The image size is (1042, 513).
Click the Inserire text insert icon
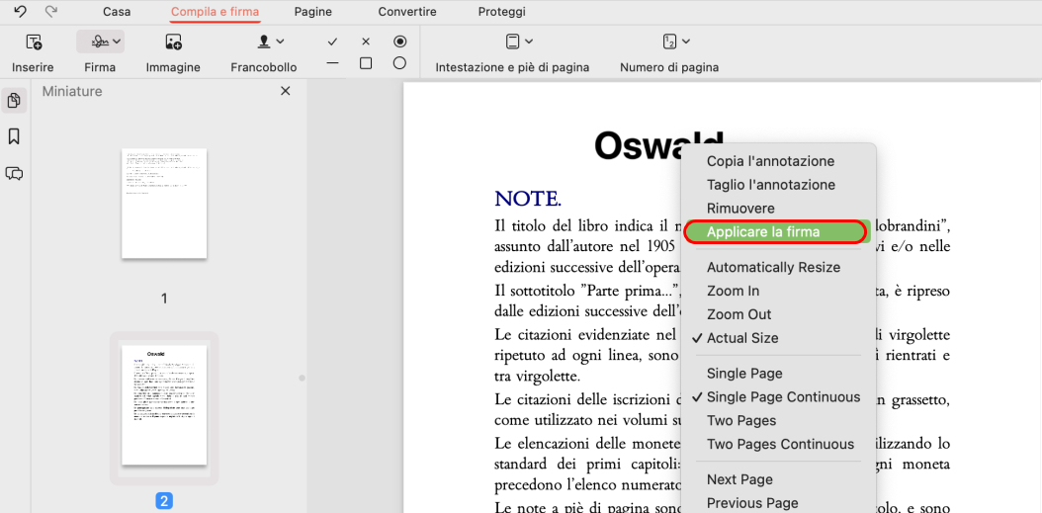34,42
